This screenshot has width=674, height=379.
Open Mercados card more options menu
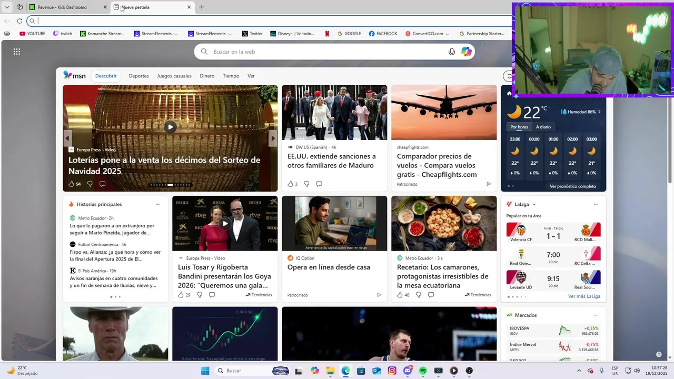coord(596,315)
